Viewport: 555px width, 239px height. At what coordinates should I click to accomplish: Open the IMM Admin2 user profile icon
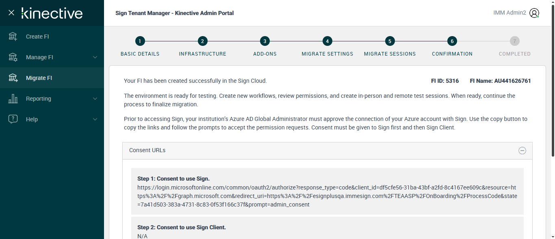point(534,13)
